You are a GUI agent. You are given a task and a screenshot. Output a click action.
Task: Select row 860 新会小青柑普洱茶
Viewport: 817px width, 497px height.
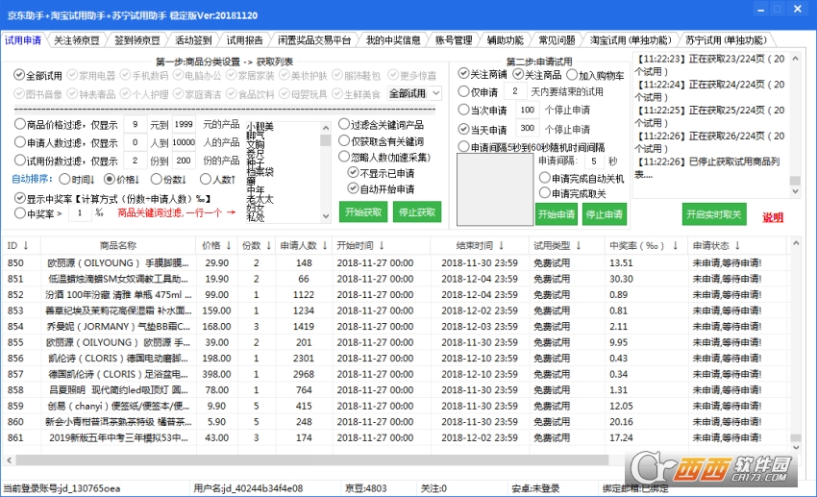point(394,421)
